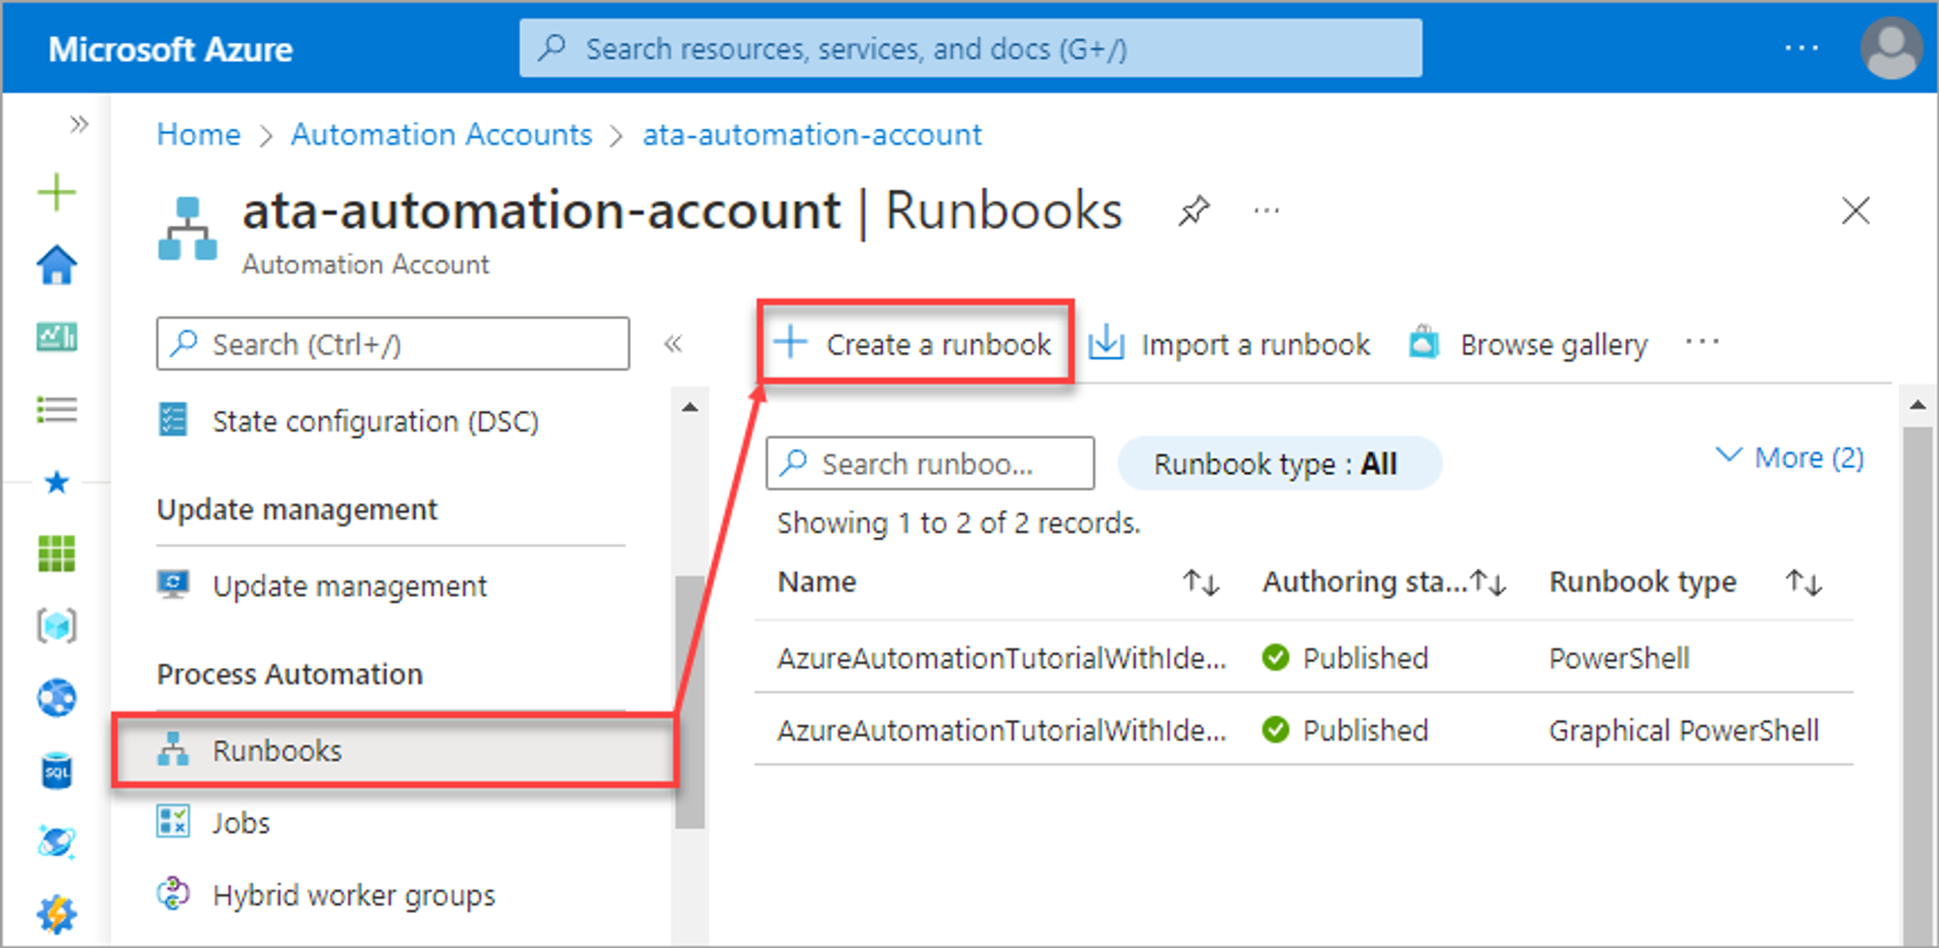
Task: Click the Jobs checklist icon
Action: click(174, 821)
